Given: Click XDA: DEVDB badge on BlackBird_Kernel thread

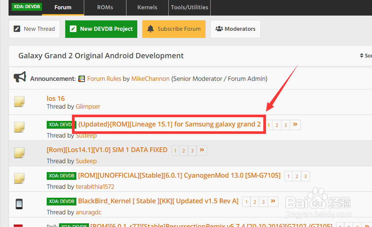Looking at the screenshot, I should point(62,201).
